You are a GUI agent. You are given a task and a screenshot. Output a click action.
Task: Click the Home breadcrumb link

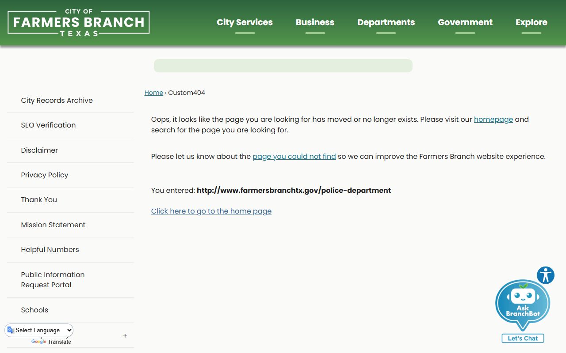[154, 93]
